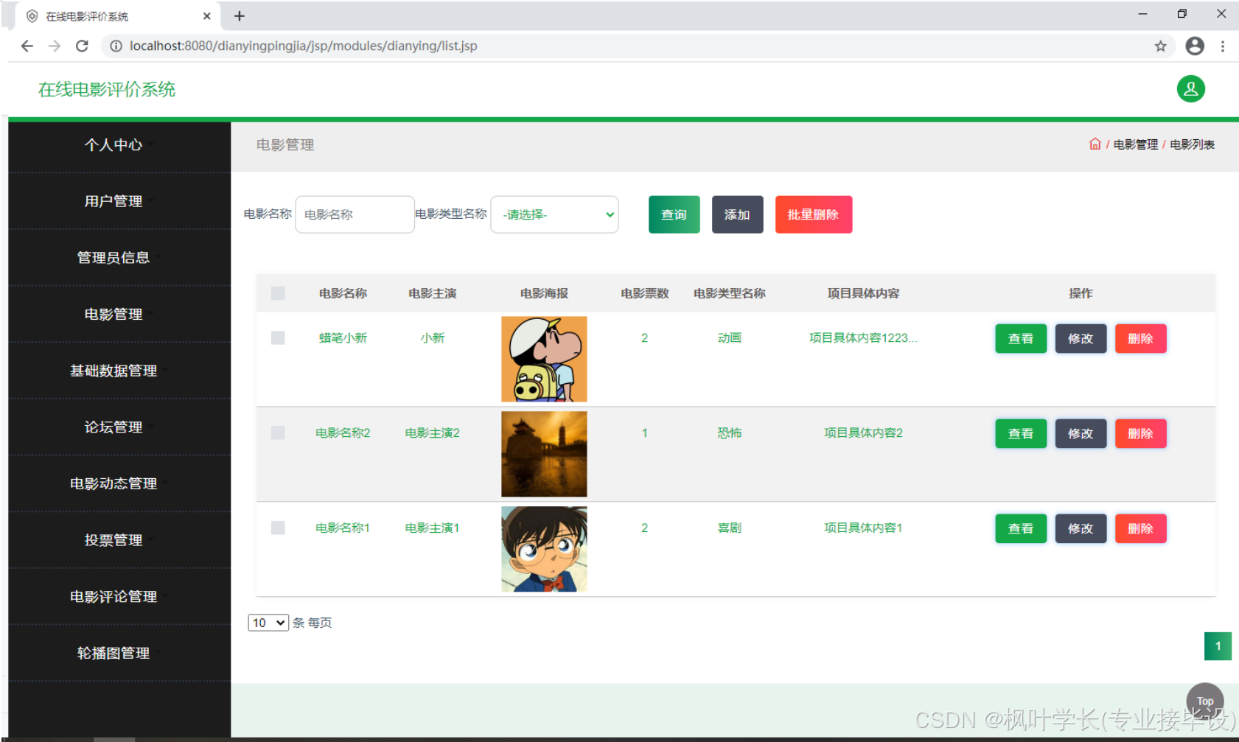Click 修改 for 蜡笔小新

1081,339
